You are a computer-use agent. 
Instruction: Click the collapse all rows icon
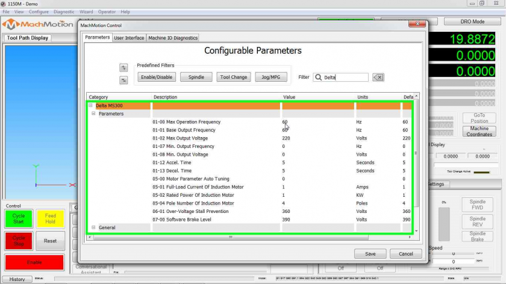tap(123, 80)
